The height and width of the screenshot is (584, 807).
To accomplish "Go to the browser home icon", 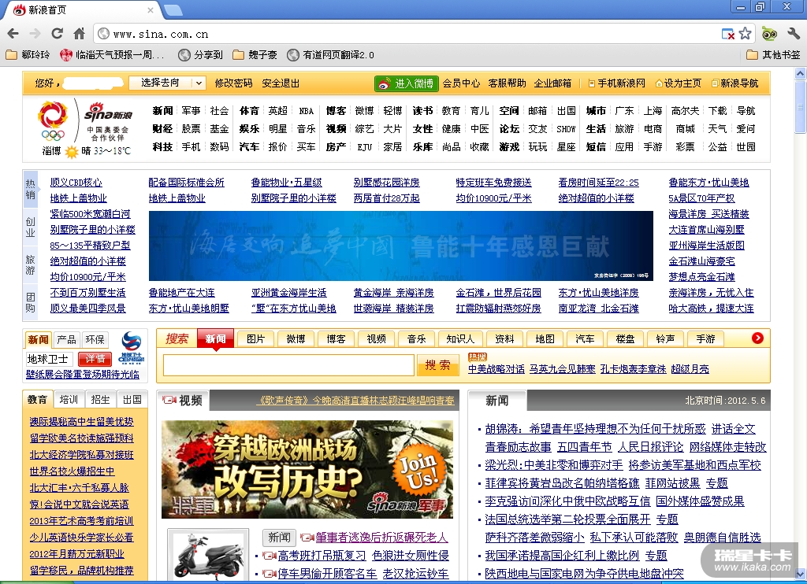I will (x=80, y=34).
